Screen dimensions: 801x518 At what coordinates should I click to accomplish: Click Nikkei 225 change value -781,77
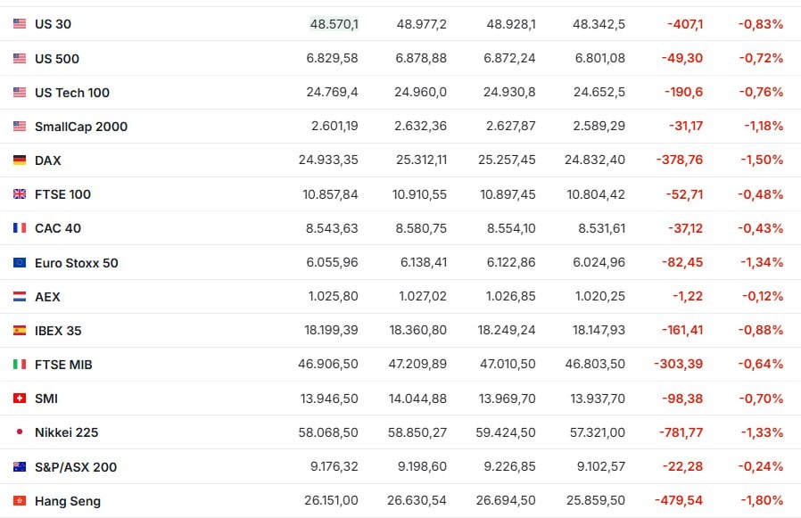coord(682,432)
